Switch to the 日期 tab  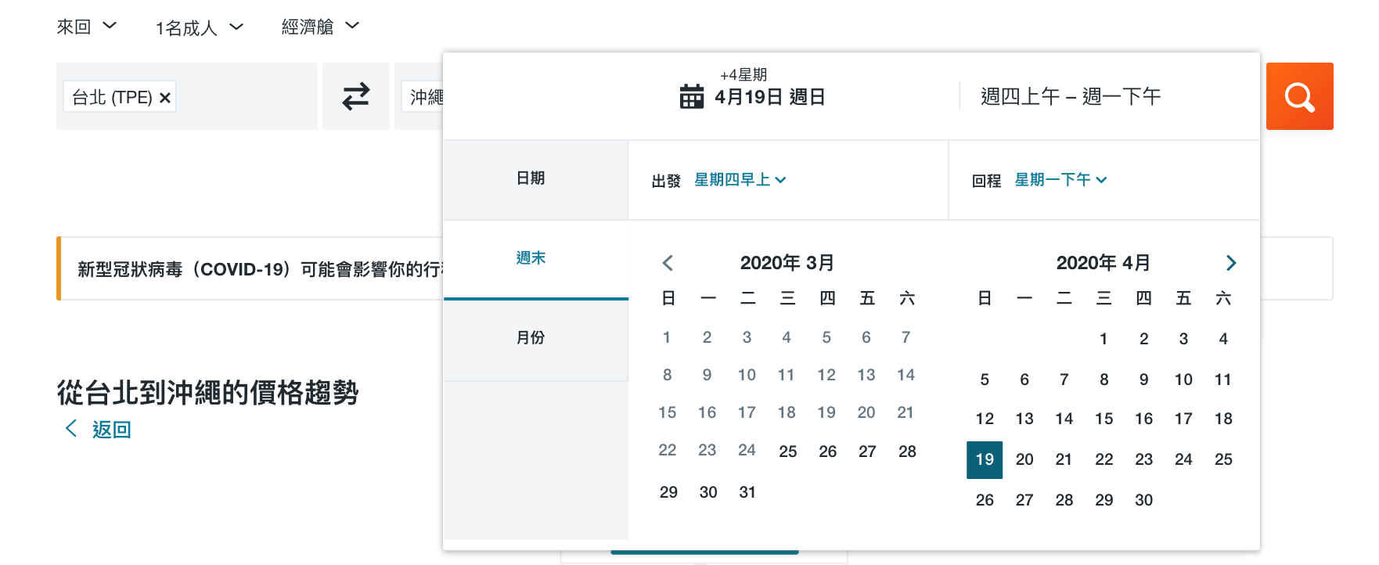pos(531,178)
